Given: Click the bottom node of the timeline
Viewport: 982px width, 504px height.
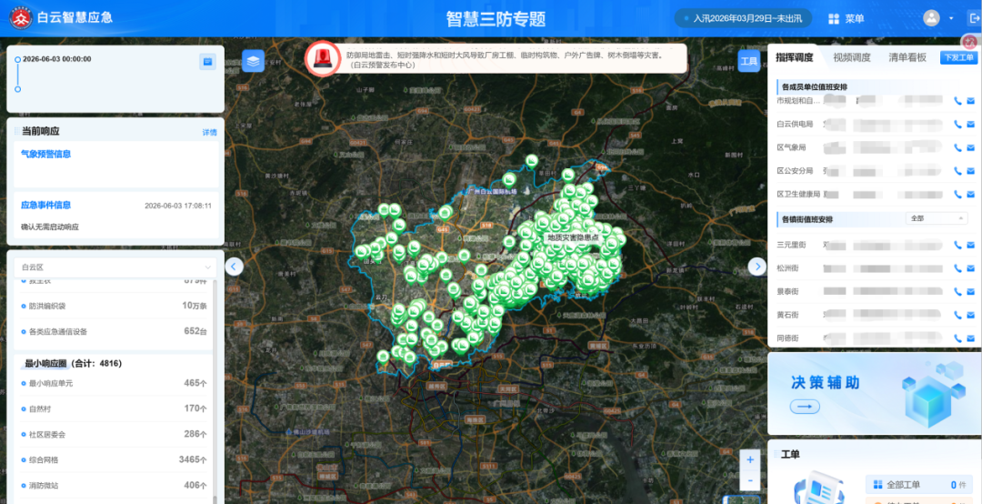Looking at the screenshot, I should pos(17,89).
